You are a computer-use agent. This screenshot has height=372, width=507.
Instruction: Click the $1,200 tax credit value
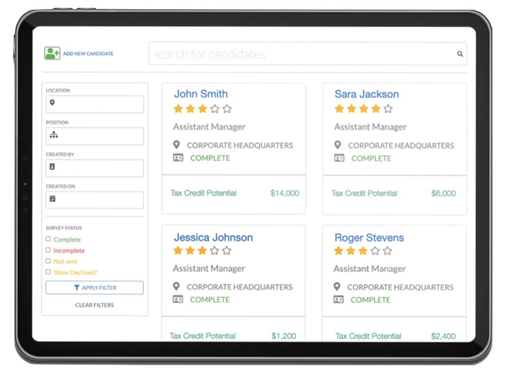pos(284,336)
